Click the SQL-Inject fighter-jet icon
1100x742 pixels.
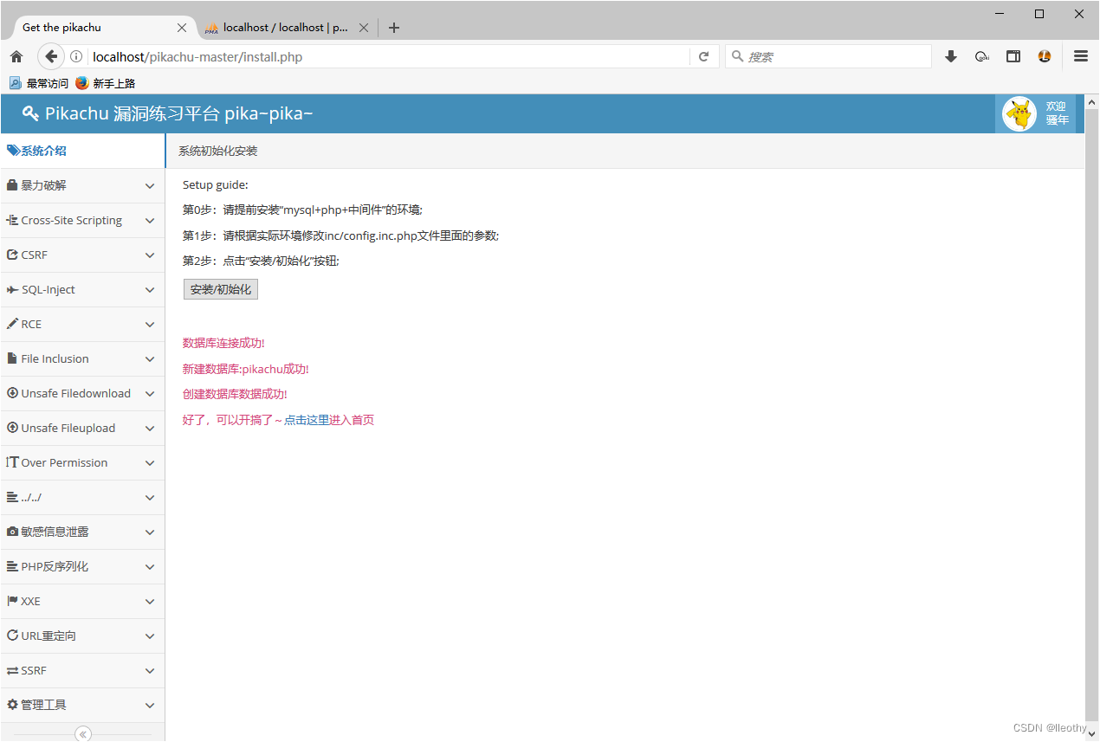click(12, 289)
